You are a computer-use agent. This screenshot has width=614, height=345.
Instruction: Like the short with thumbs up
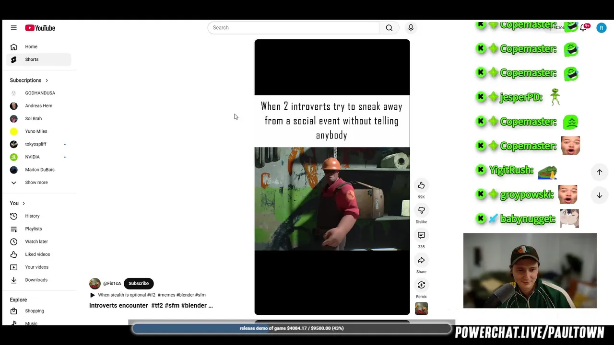click(x=421, y=185)
